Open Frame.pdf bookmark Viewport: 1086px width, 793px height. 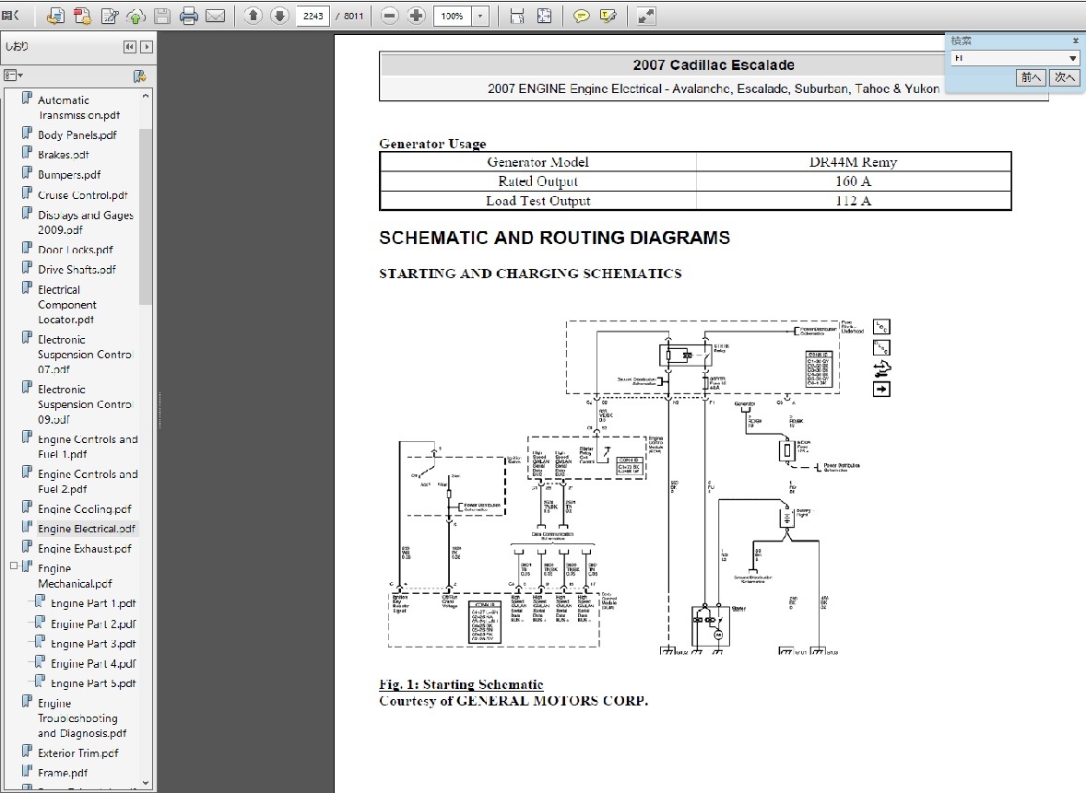click(x=63, y=773)
